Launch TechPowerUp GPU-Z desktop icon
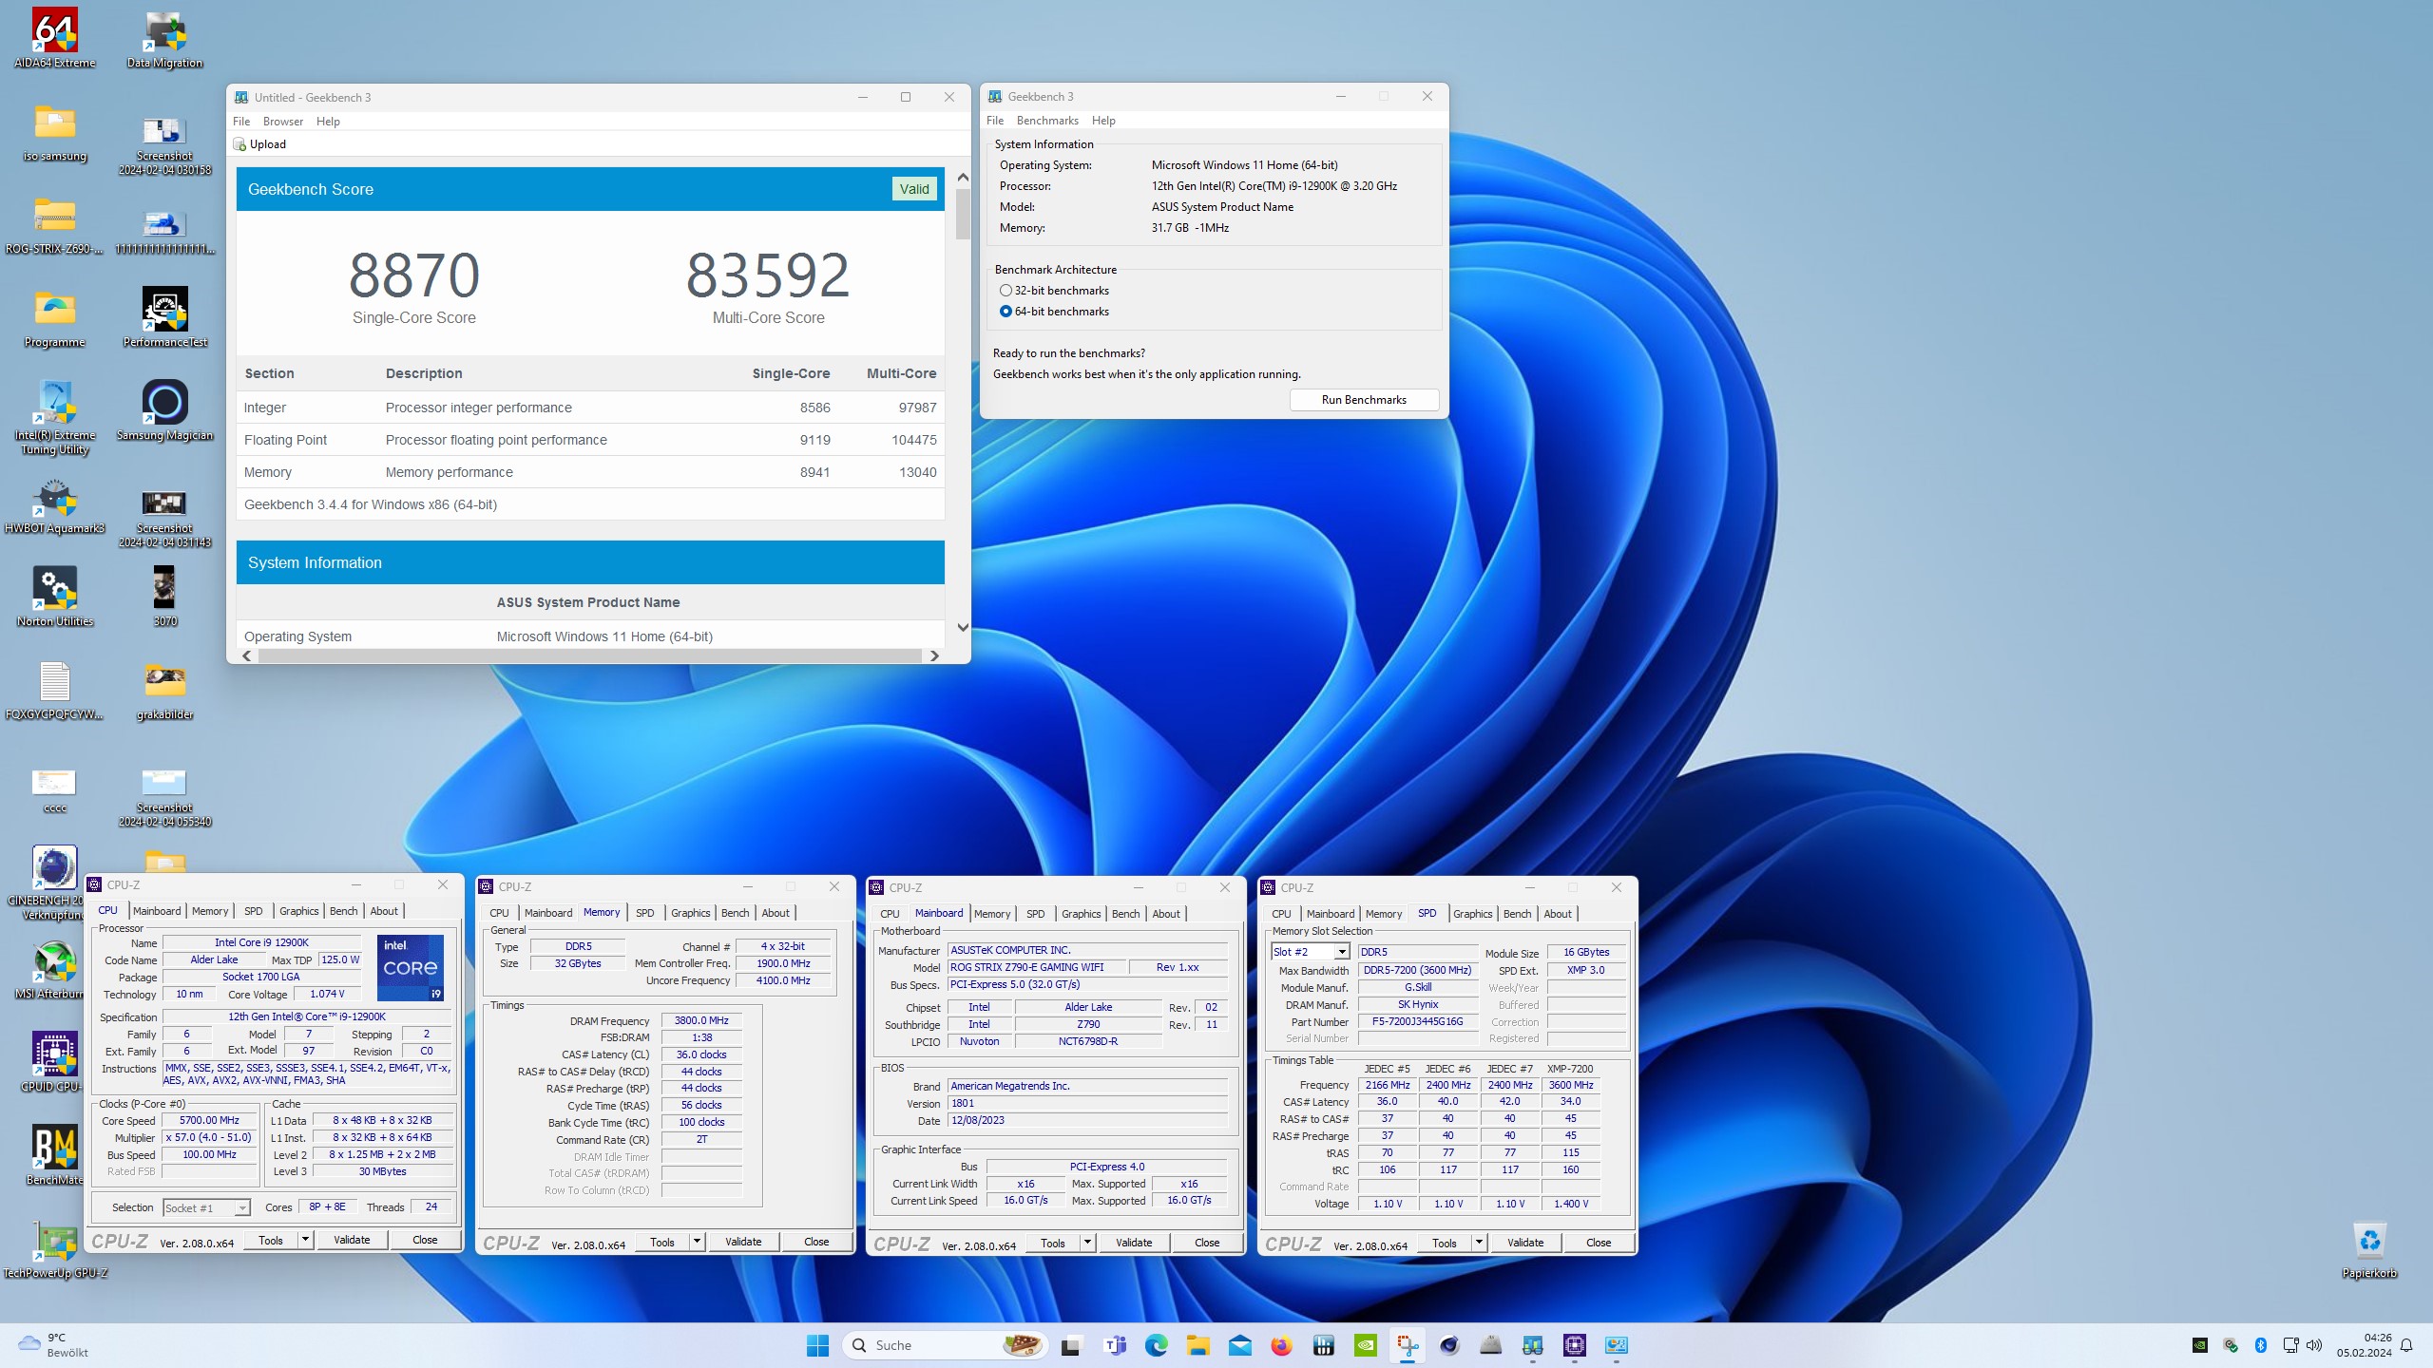This screenshot has height=1368, width=2433. coord(55,1248)
